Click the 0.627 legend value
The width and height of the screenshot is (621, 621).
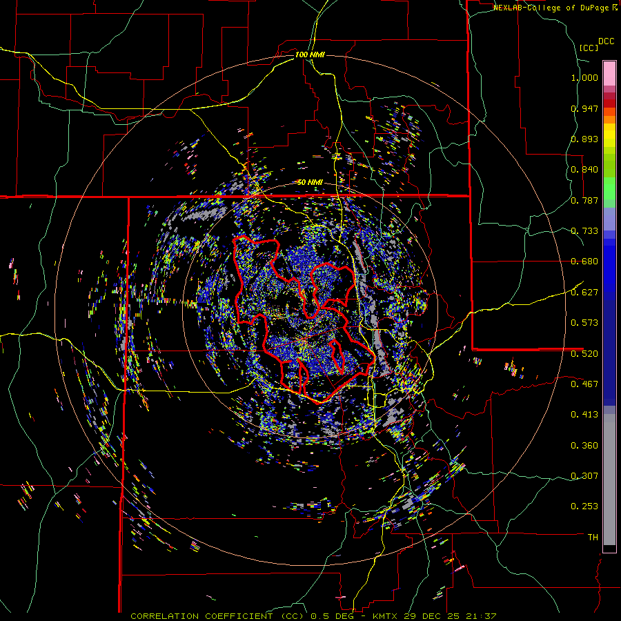click(584, 293)
